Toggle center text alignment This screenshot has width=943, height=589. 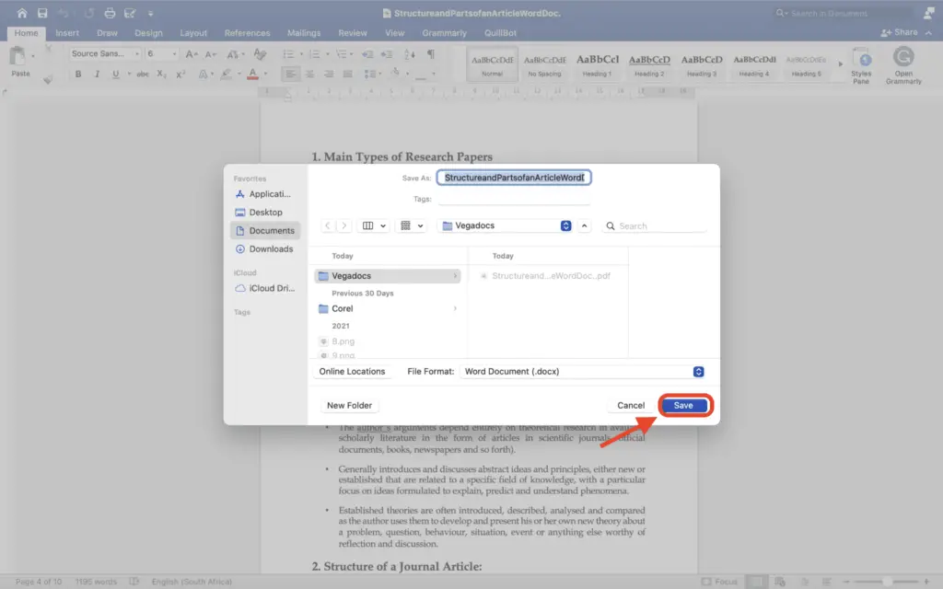point(309,74)
